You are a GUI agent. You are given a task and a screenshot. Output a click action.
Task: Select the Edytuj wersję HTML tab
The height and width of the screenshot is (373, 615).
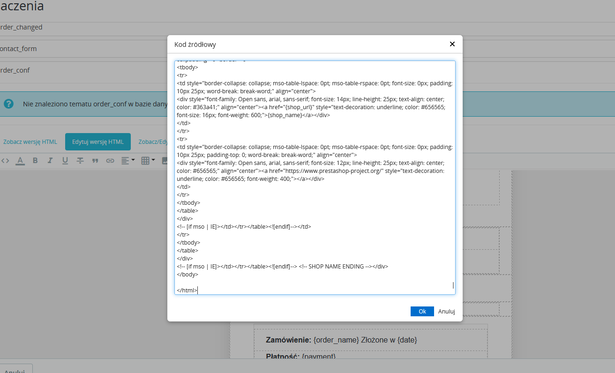pos(98,142)
